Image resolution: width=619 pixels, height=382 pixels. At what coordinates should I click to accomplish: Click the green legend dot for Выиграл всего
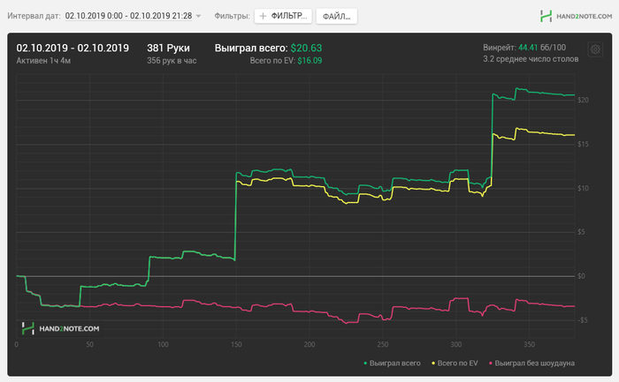pyautogui.click(x=365, y=363)
